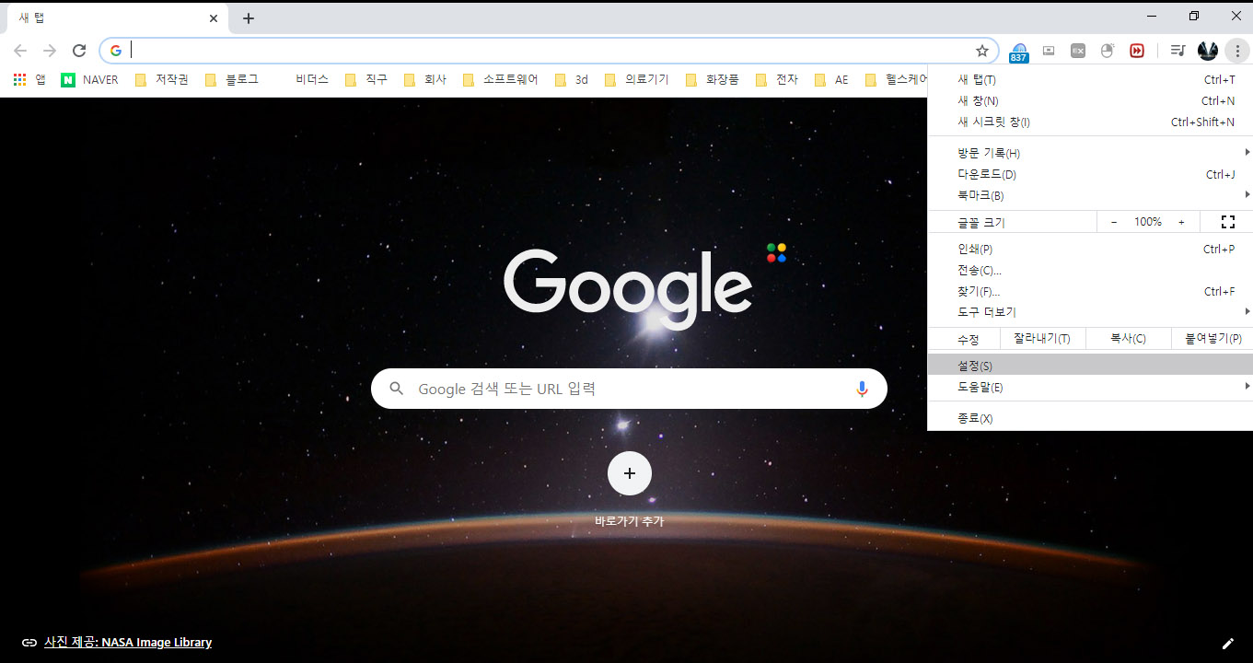Open the user profile avatar

pyautogui.click(x=1208, y=51)
